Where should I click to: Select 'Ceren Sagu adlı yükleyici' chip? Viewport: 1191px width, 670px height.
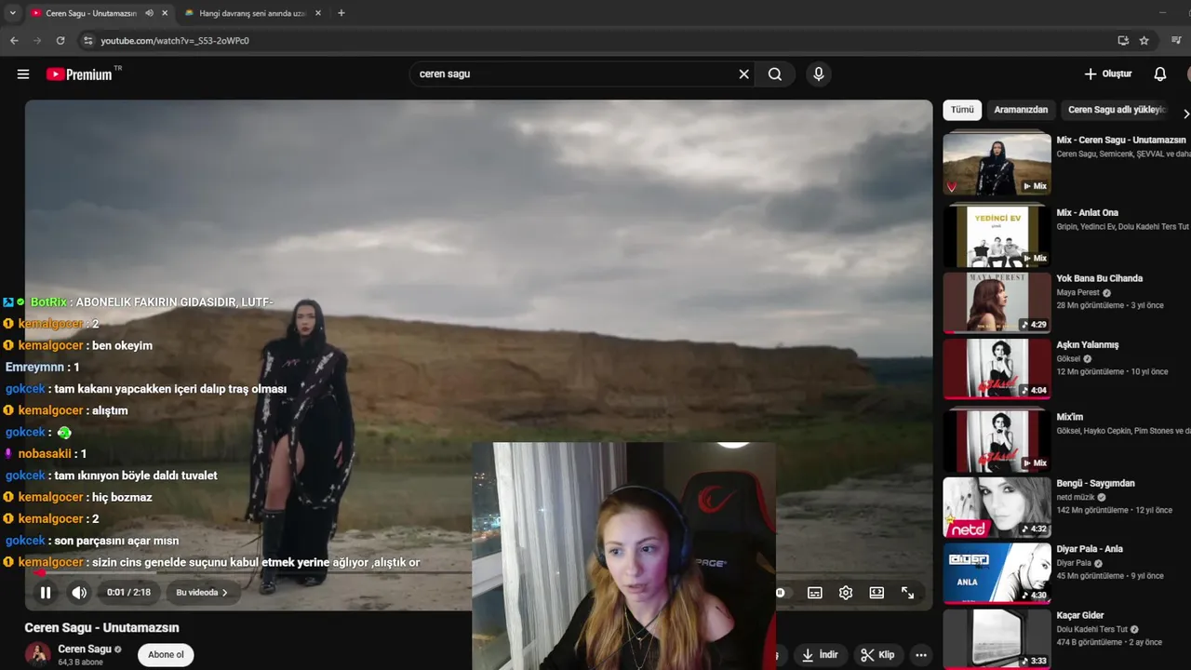coord(1117,110)
